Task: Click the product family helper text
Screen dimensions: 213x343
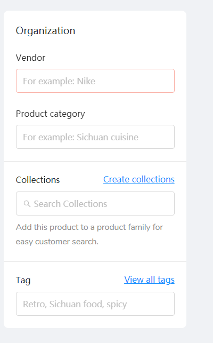Action: tap(89, 234)
